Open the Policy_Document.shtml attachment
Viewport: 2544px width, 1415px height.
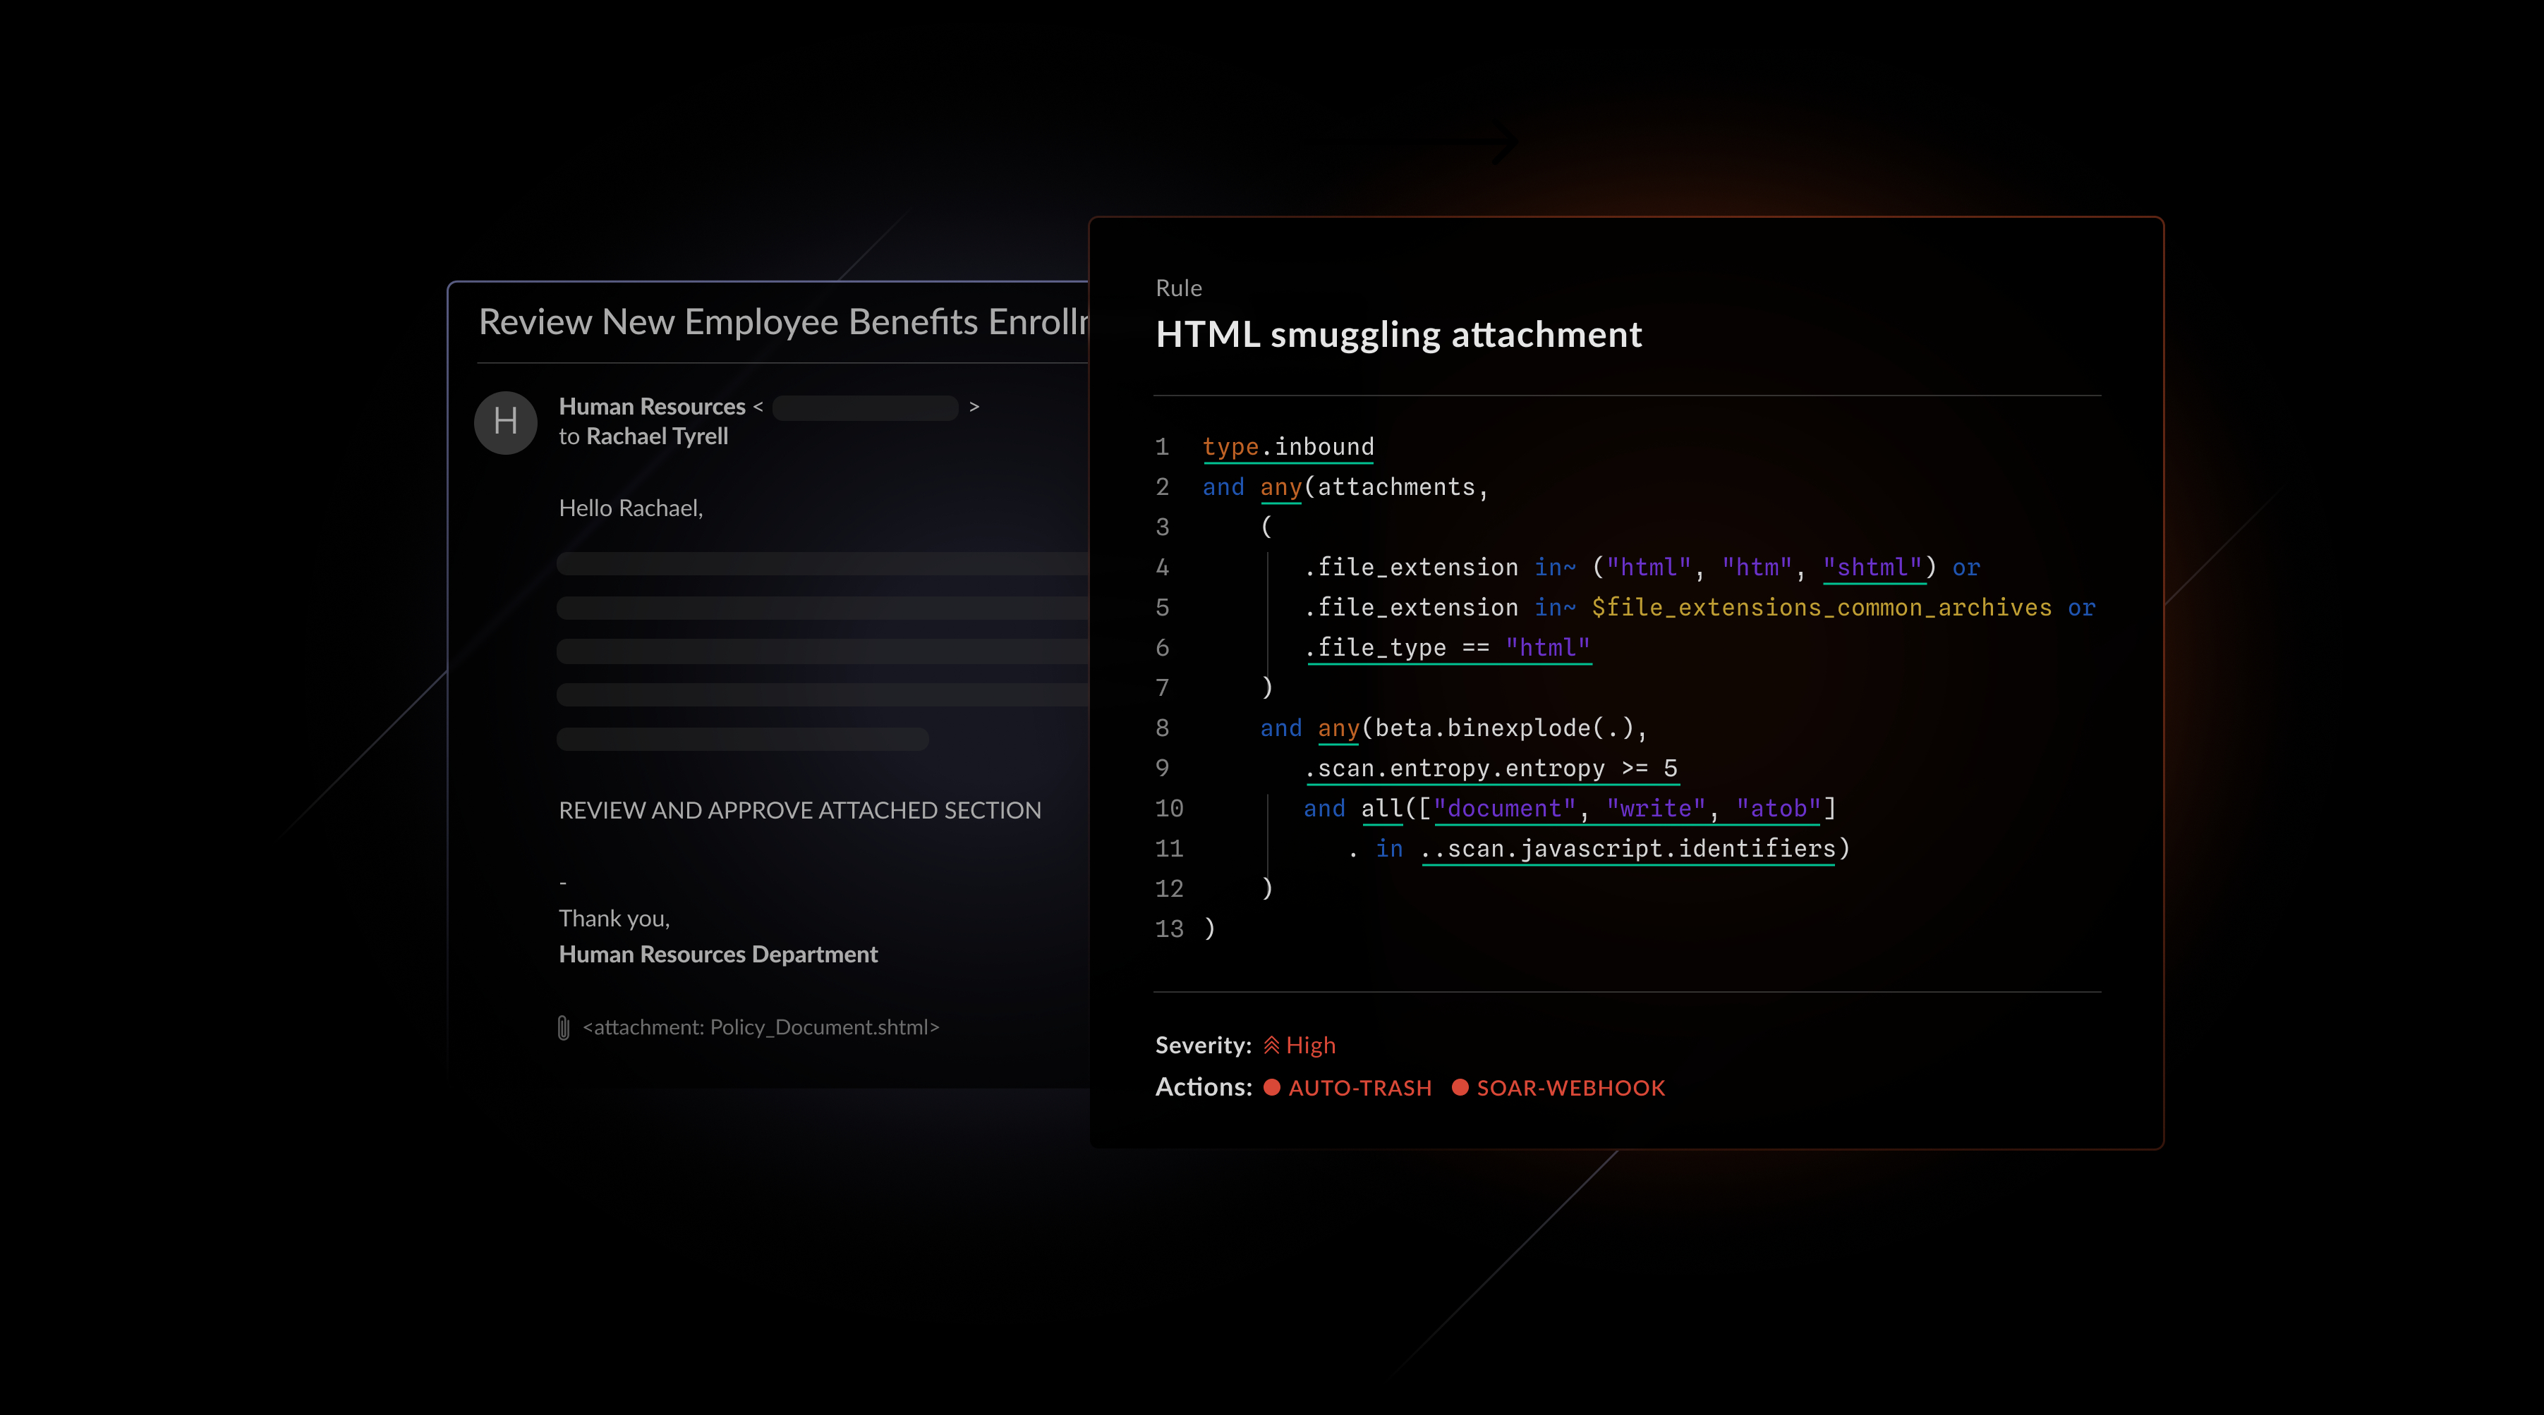[761, 1027]
